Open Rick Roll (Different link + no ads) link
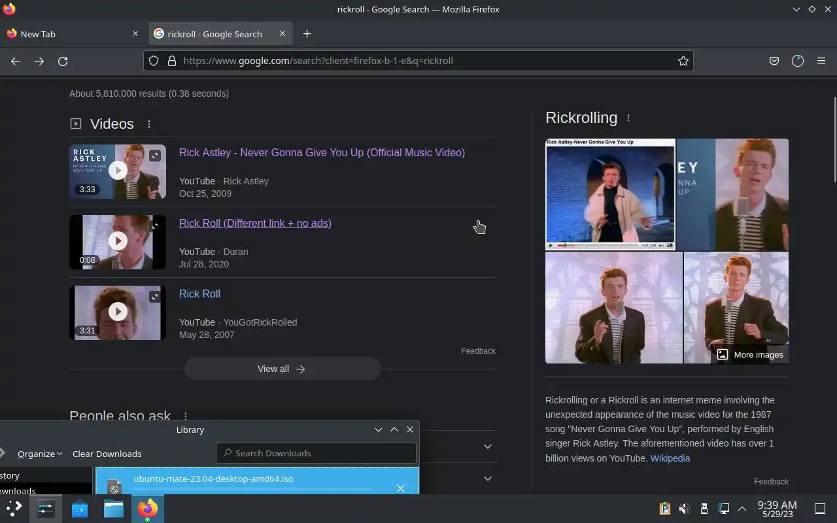The width and height of the screenshot is (837, 523). pyautogui.click(x=255, y=223)
